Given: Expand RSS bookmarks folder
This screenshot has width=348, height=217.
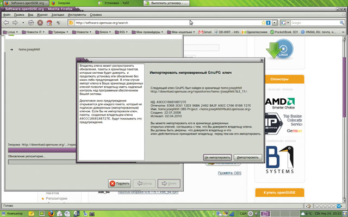Looking at the screenshot, I should click(121, 32).
